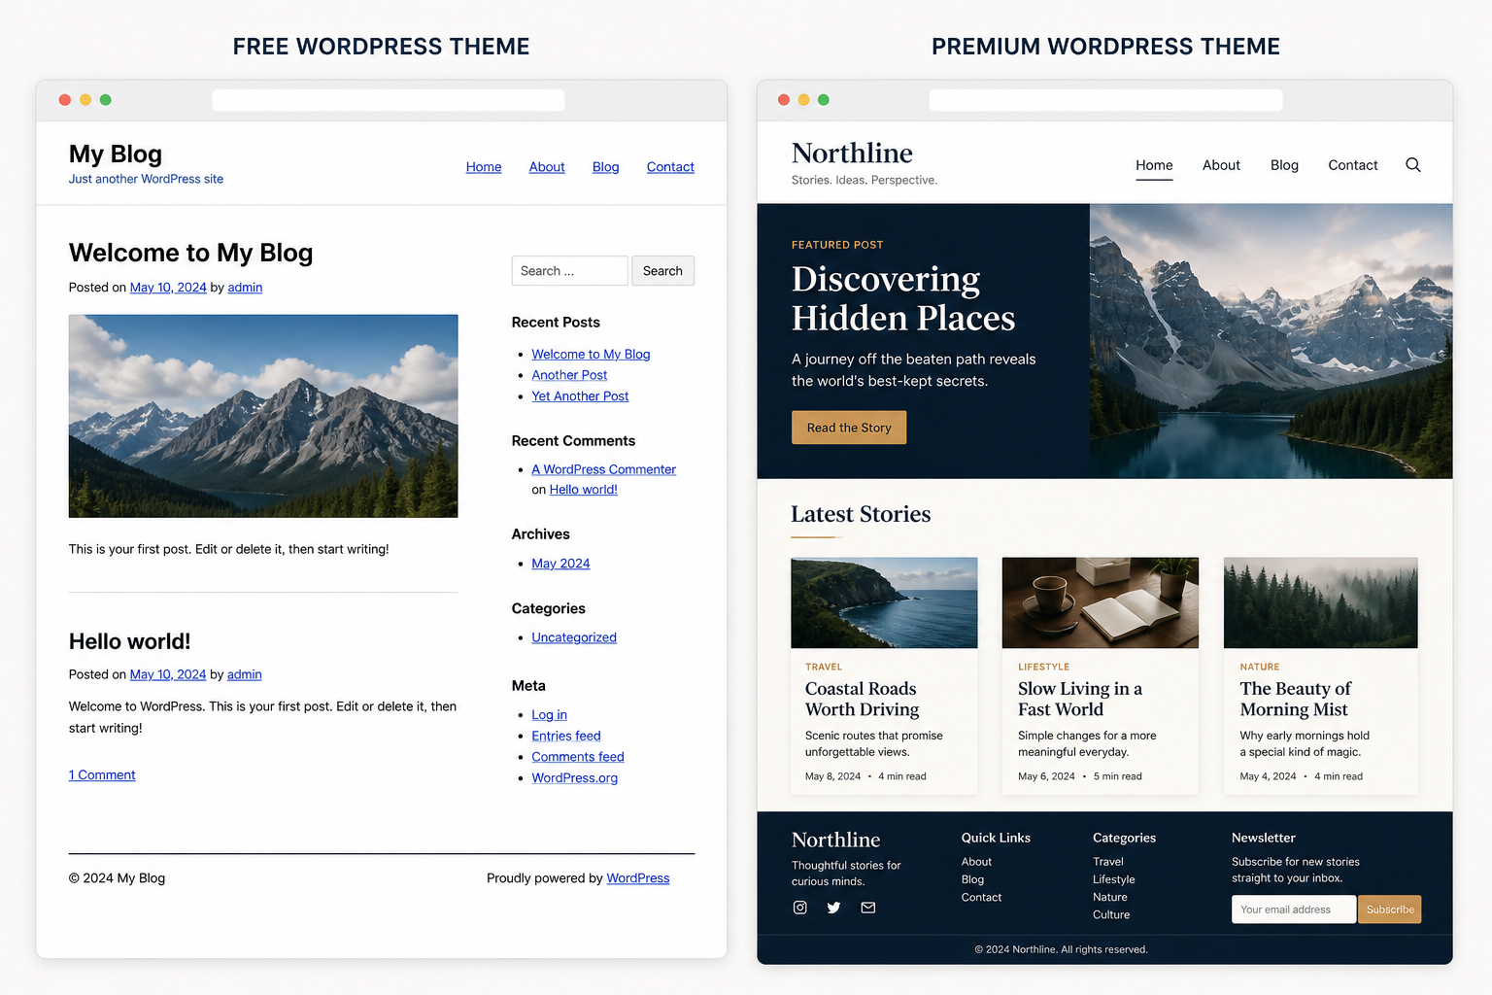Open the Coastal Roads Worth Driving thumbnail
This screenshot has height=995, width=1492.
pyautogui.click(x=884, y=602)
